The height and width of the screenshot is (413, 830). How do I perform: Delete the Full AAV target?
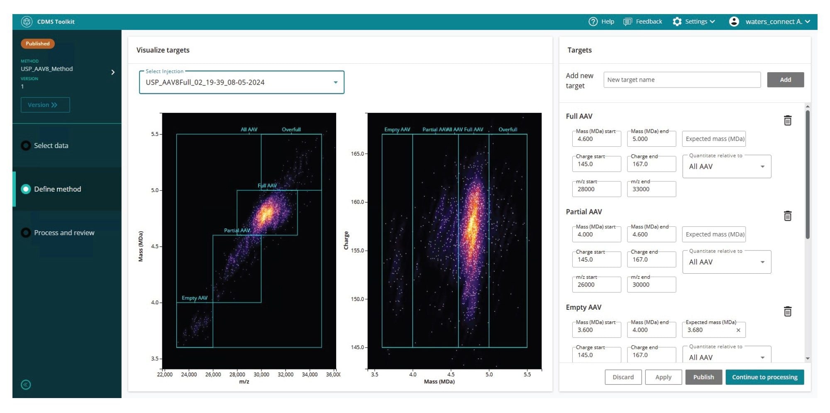(x=787, y=121)
